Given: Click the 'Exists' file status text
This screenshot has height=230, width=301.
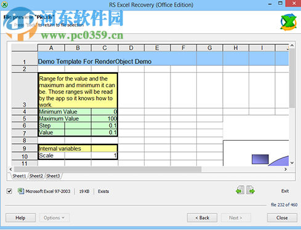Looking at the screenshot, I should (103, 191).
